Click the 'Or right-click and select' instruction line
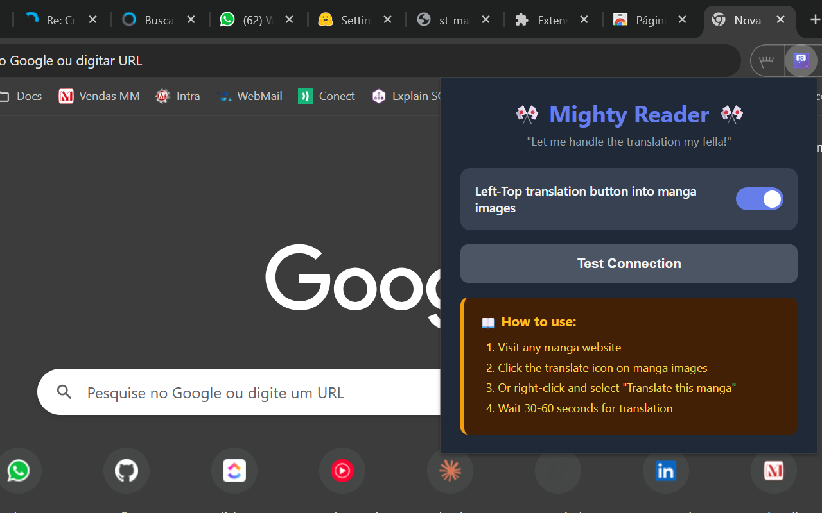The image size is (822, 513). click(x=616, y=388)
